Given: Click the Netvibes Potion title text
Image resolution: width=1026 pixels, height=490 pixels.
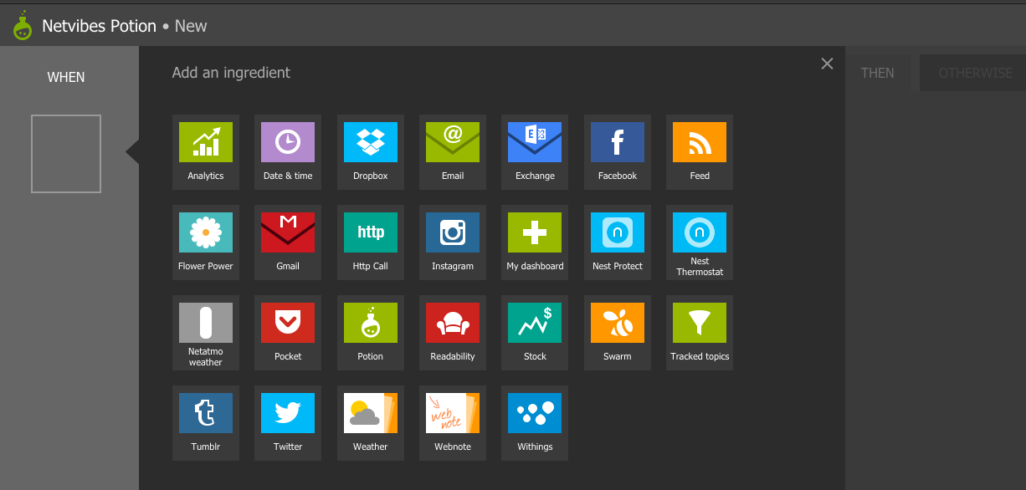Looking at the screenshot, I should [x=100, y=26].
